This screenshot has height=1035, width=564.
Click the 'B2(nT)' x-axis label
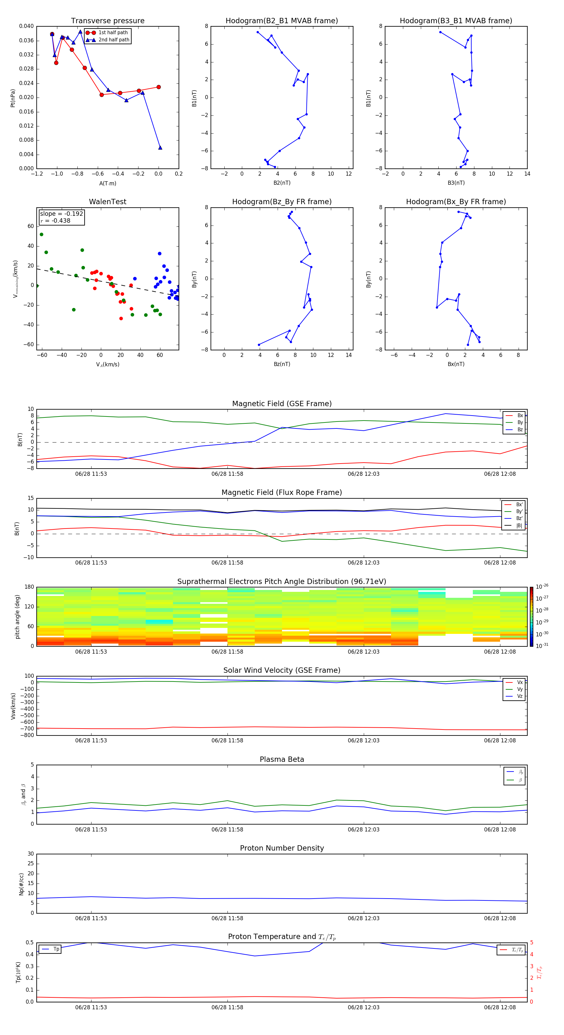click(x=282, y=183)
